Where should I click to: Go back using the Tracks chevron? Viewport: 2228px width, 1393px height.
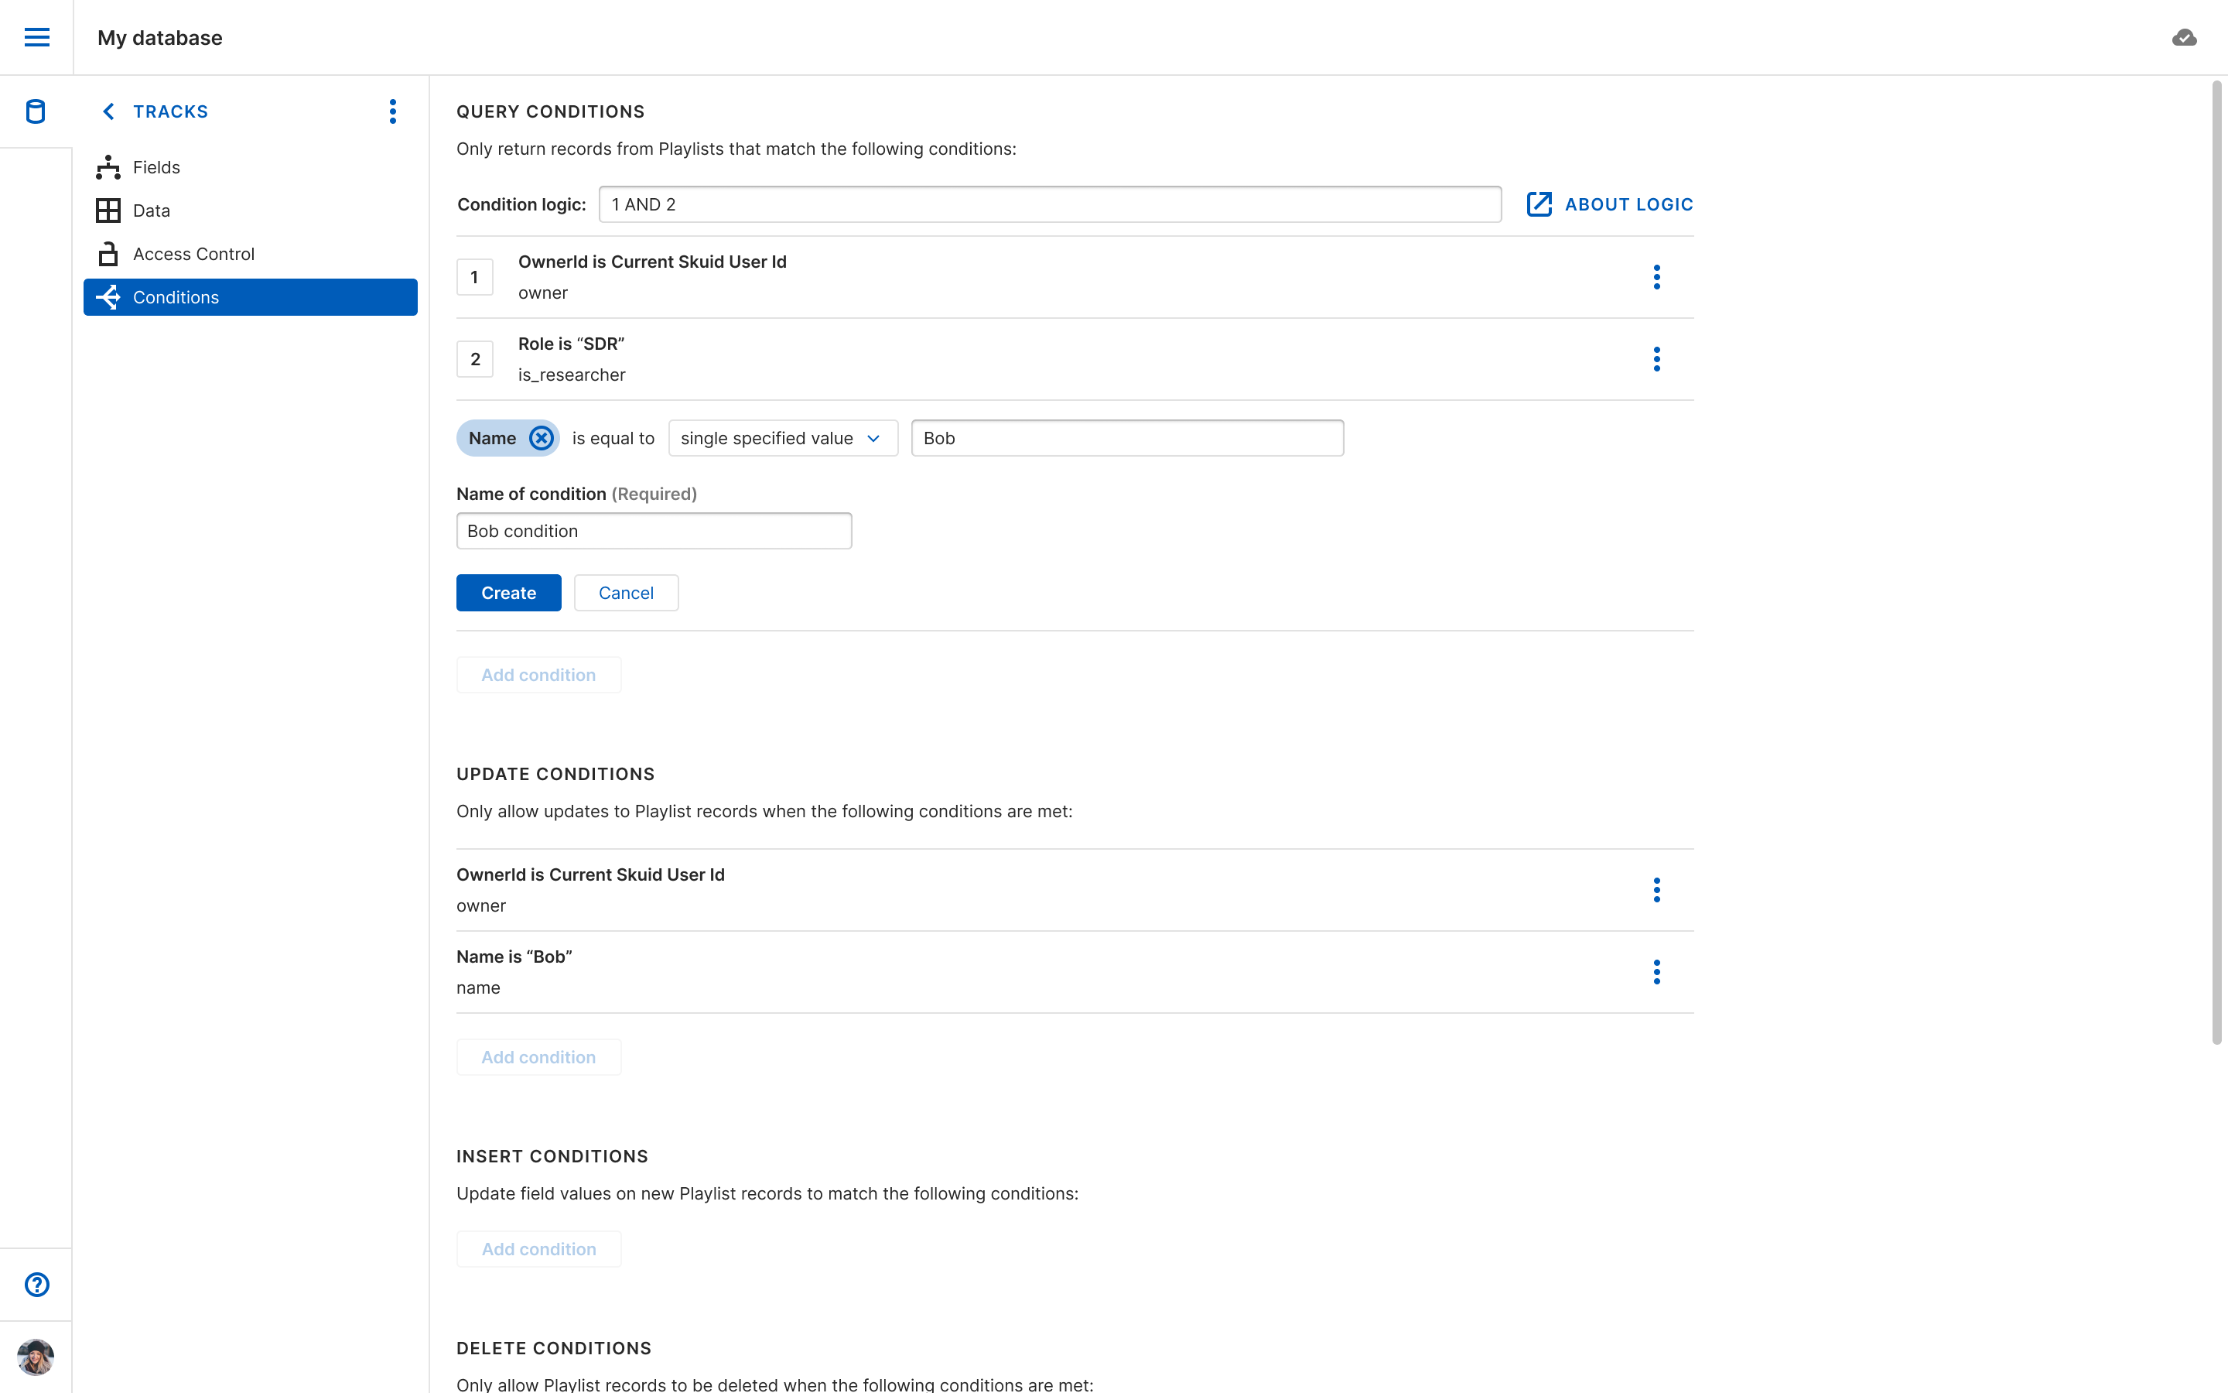pos(108,111)
